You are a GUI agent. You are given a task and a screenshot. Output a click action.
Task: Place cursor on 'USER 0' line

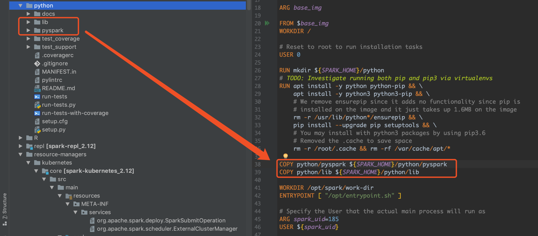tap(290, 54)
